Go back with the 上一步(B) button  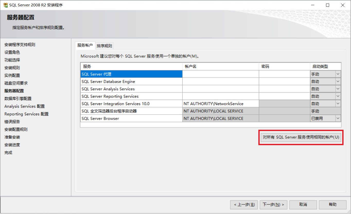pos(244,205)
